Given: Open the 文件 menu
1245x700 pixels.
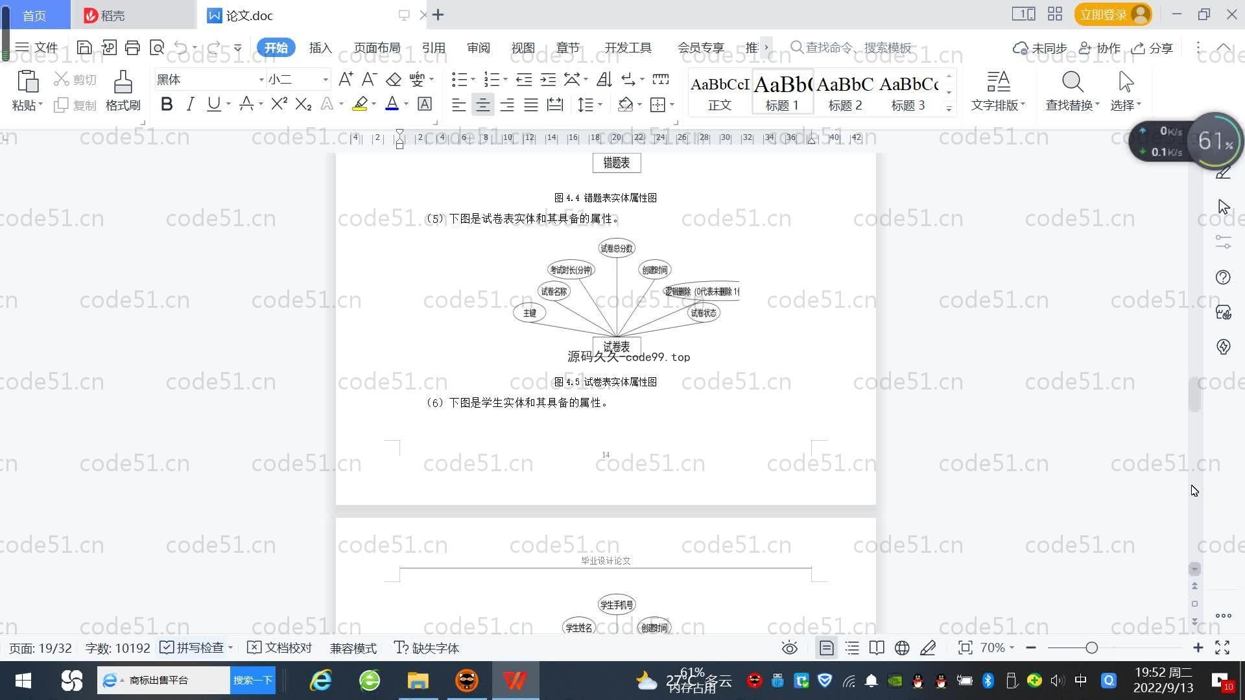Looking at the screenshot, I should (x=37, y=47).
